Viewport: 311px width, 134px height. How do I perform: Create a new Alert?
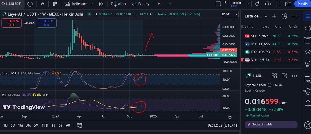point(119,4)
